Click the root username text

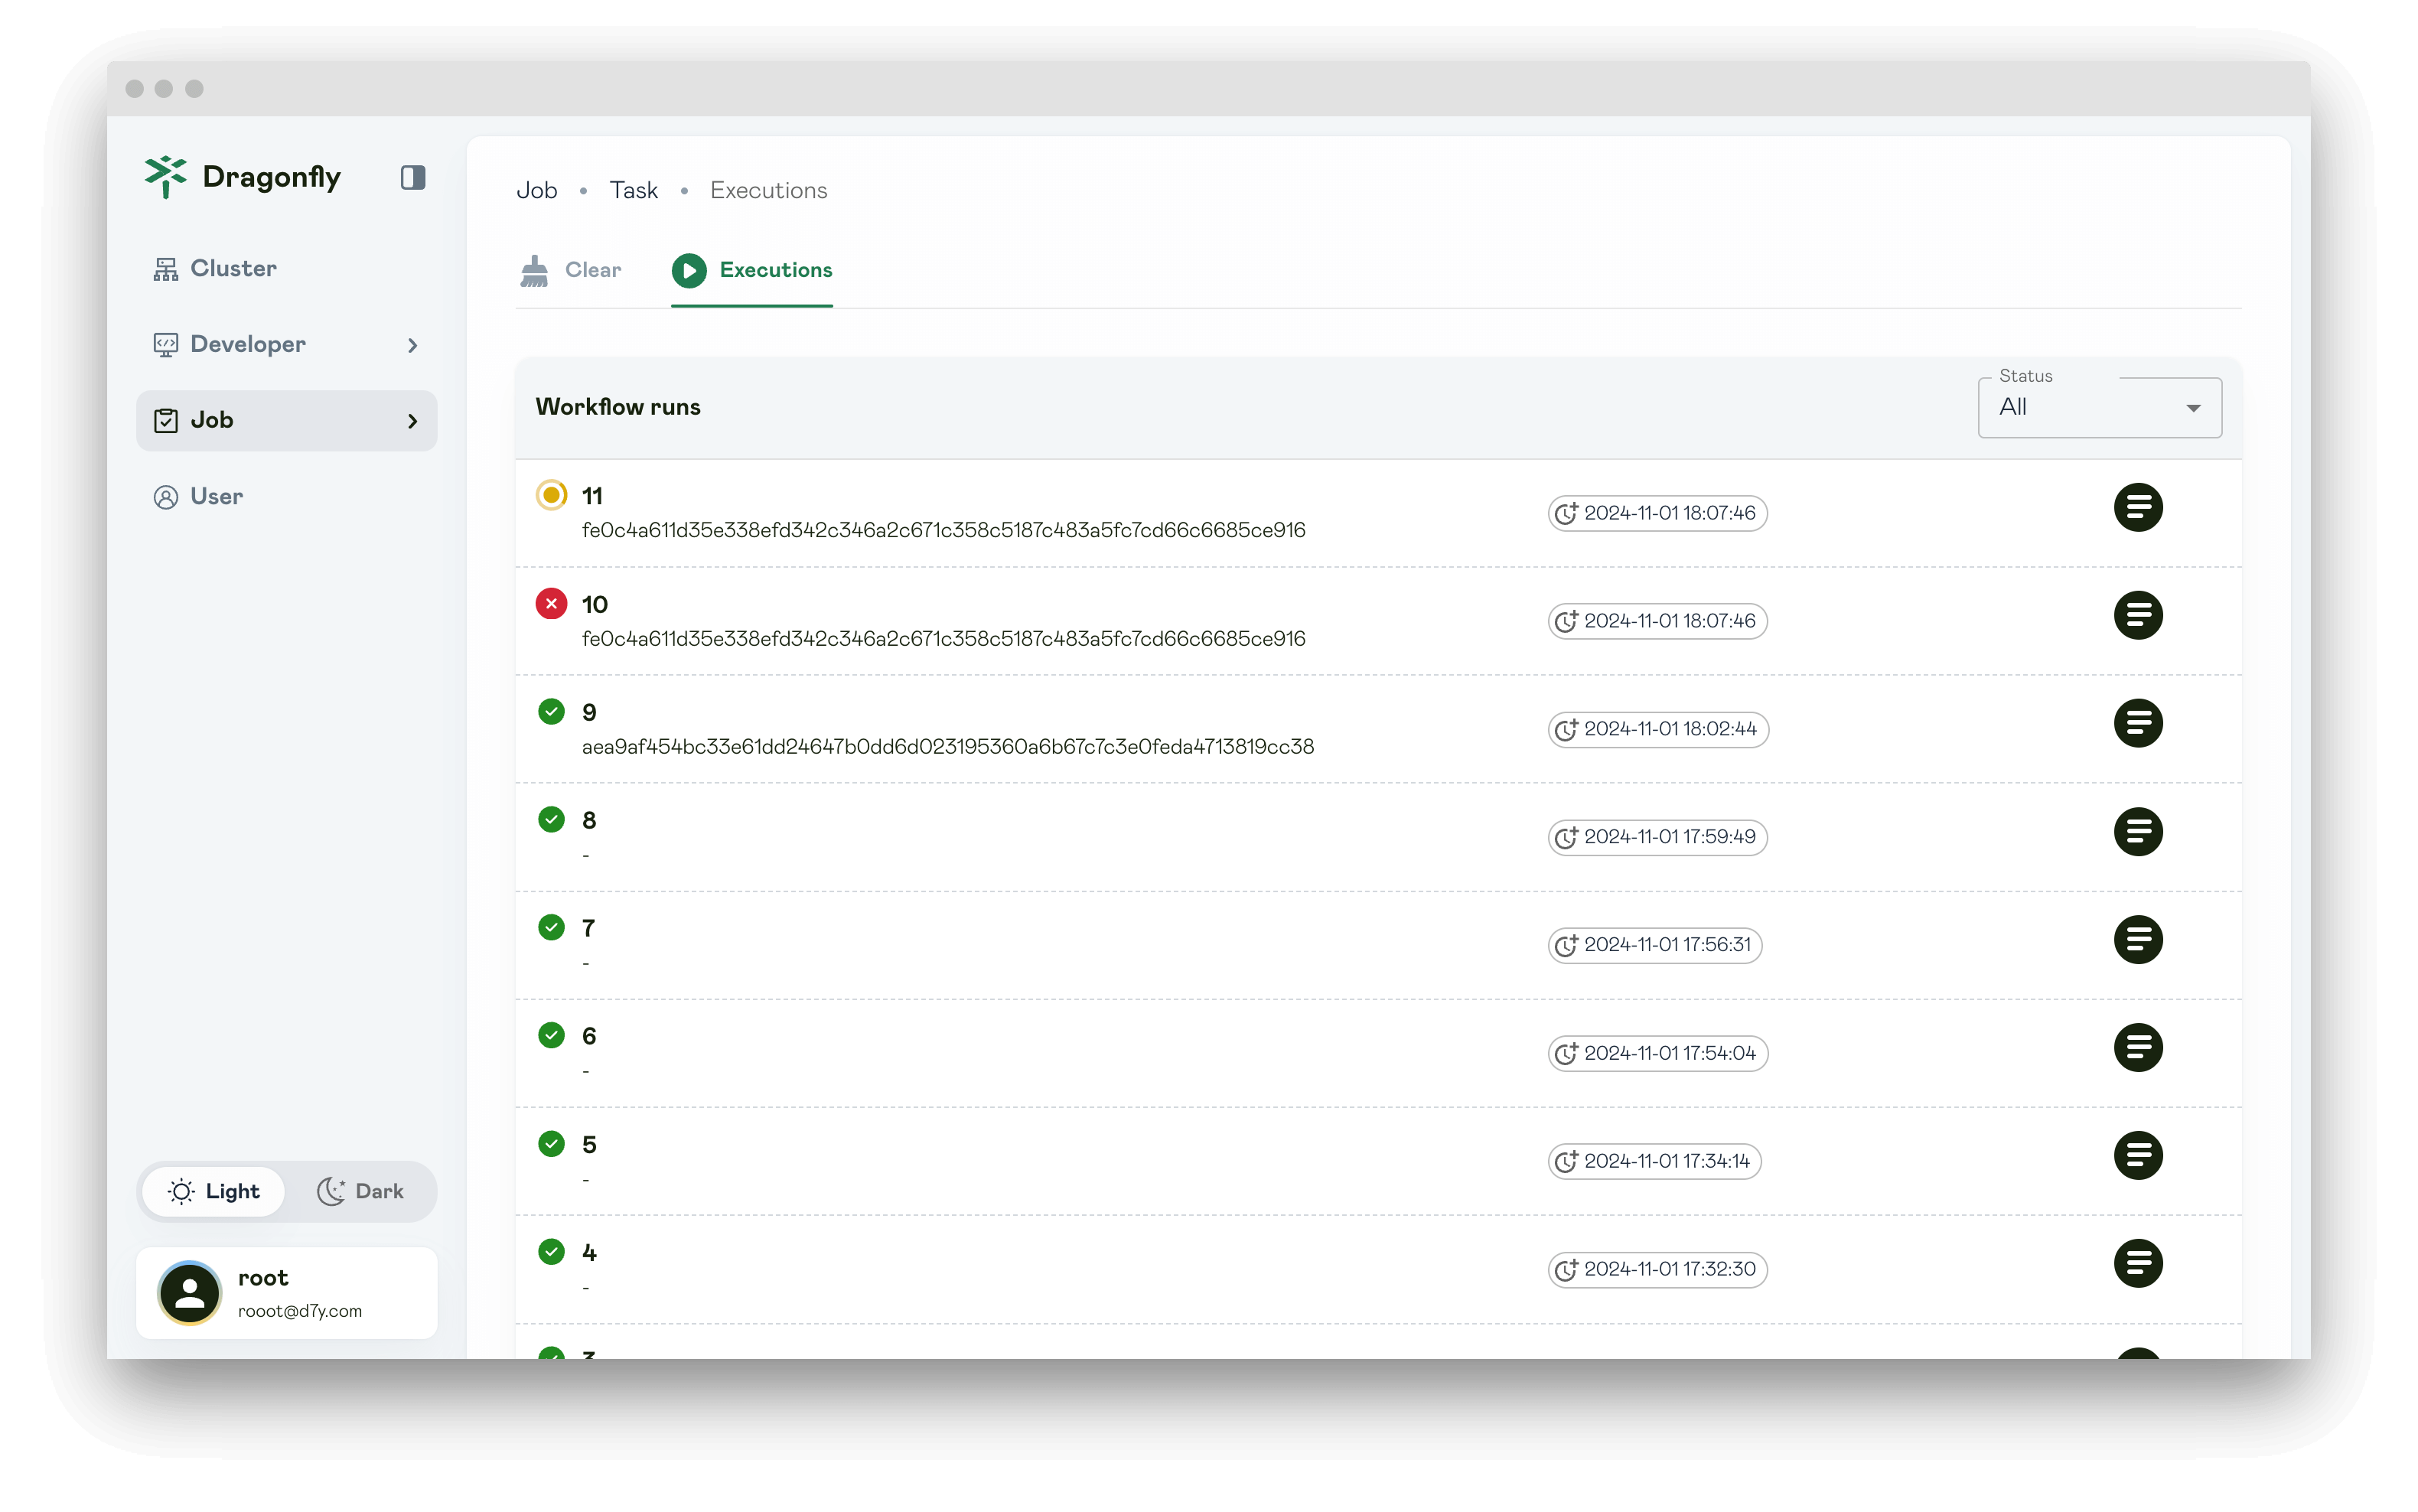point(263,1278)
